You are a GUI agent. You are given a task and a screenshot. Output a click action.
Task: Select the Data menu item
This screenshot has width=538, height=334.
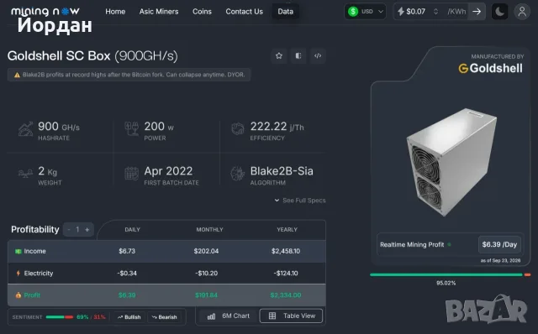(286, 12)
